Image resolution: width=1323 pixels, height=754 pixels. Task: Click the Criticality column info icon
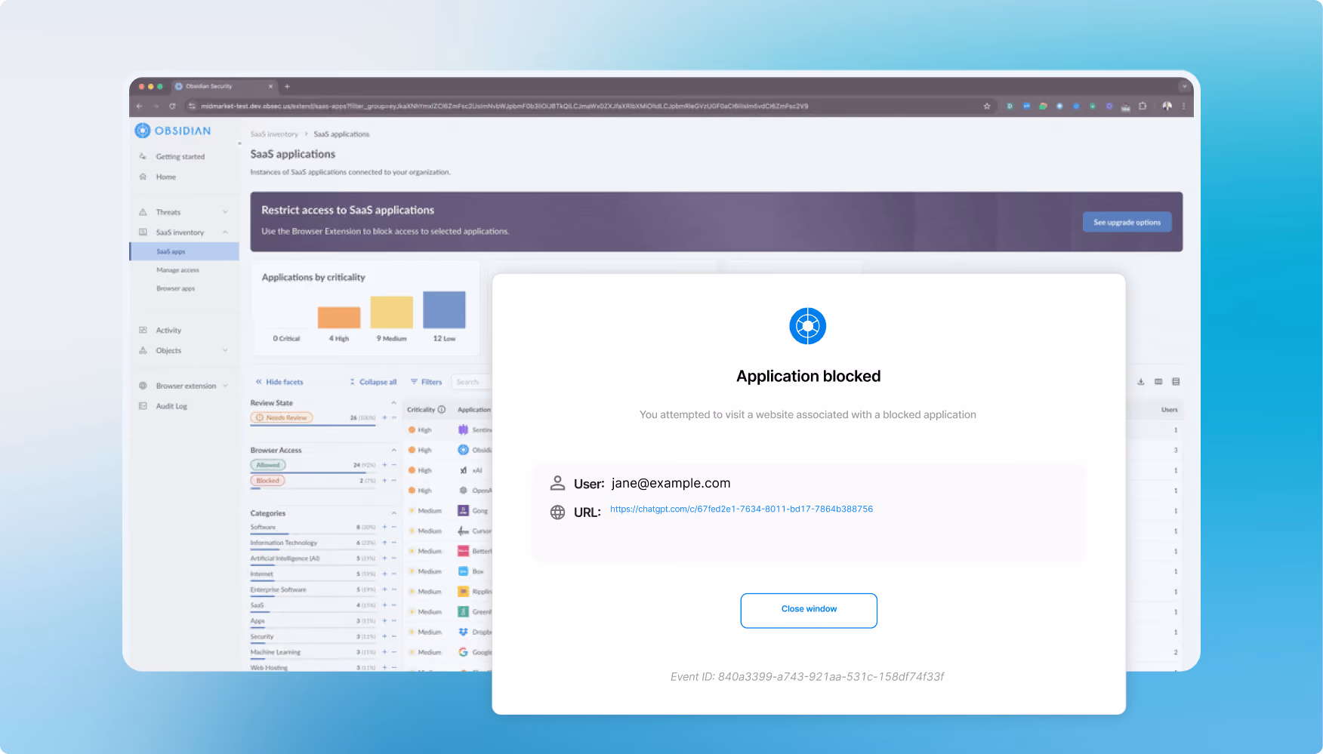442,410
